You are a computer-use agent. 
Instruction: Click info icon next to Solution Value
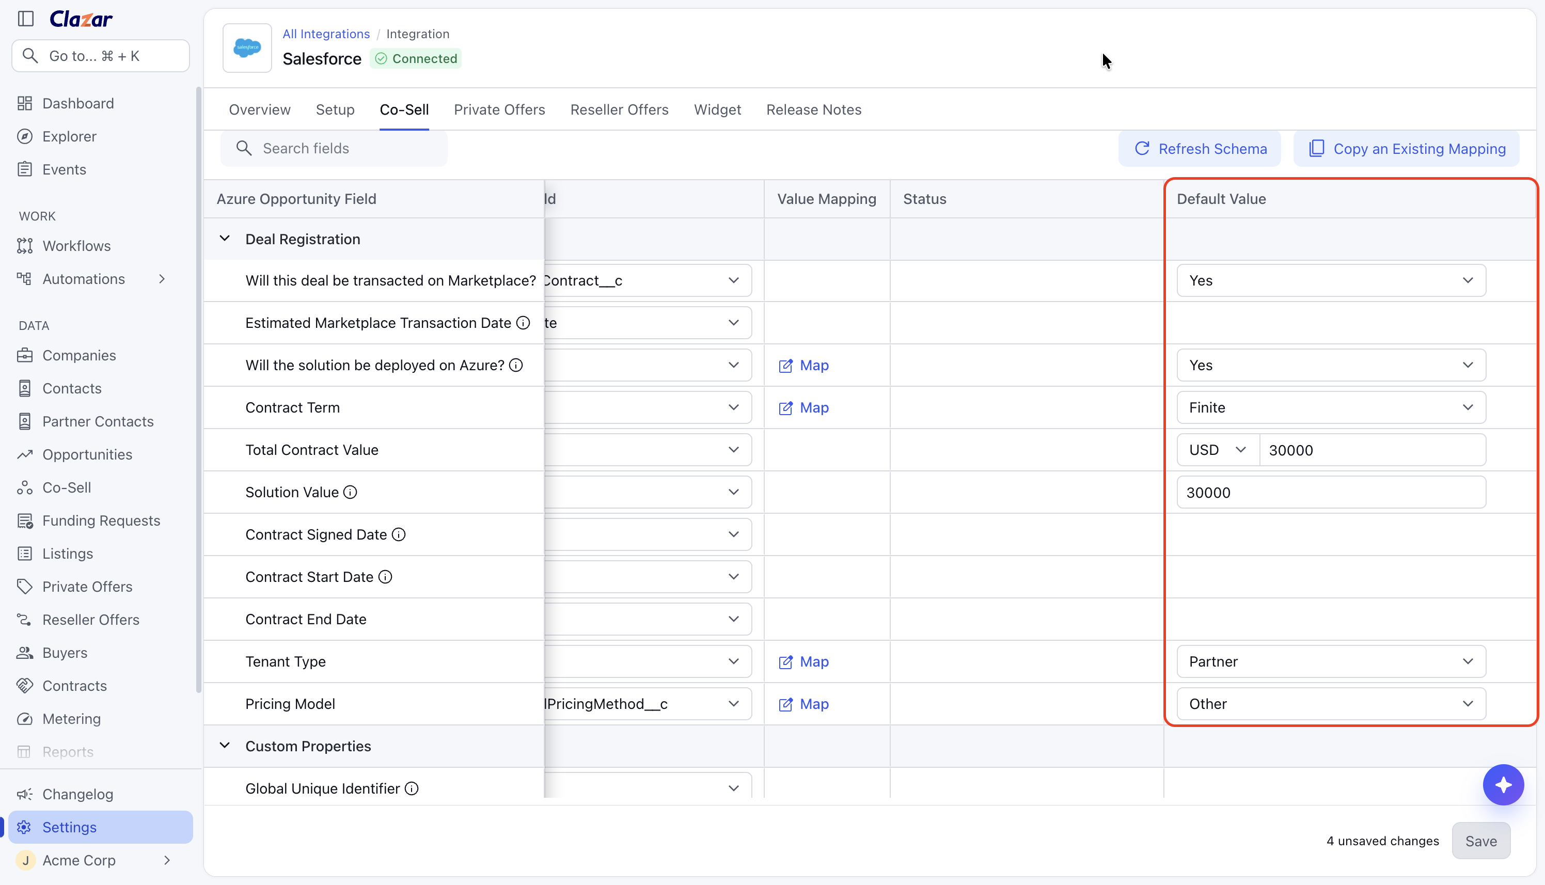click(350, 493)
